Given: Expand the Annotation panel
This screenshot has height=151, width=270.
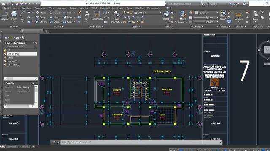Looking at the screenshot, I should tap(96, 26).
